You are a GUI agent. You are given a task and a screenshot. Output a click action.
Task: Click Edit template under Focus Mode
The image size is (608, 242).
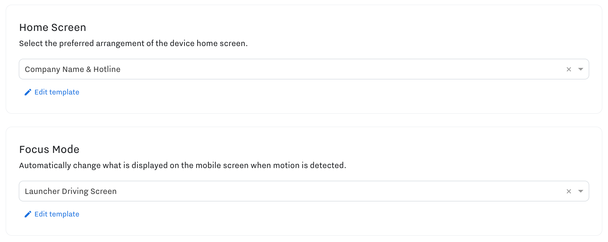[x=57, y=214]
